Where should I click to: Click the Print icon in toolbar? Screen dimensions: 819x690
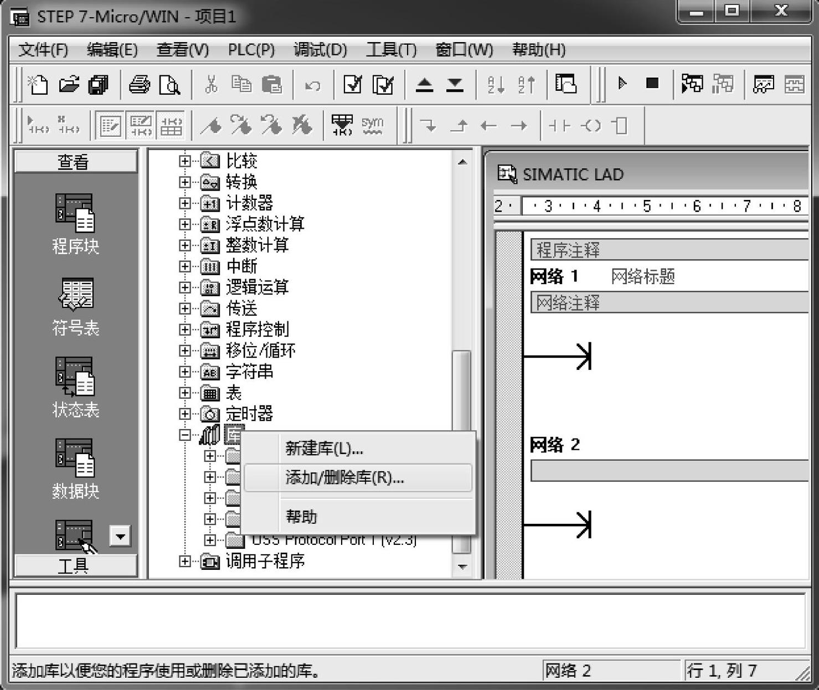click(139, 85)
